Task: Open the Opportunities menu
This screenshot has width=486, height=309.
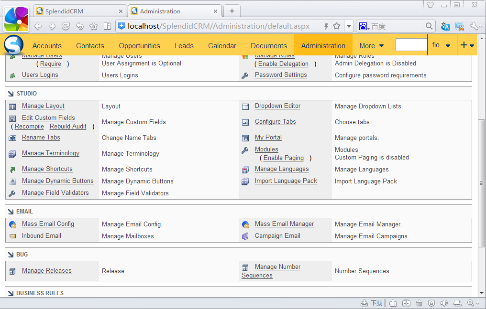Action: coord(140,46)
